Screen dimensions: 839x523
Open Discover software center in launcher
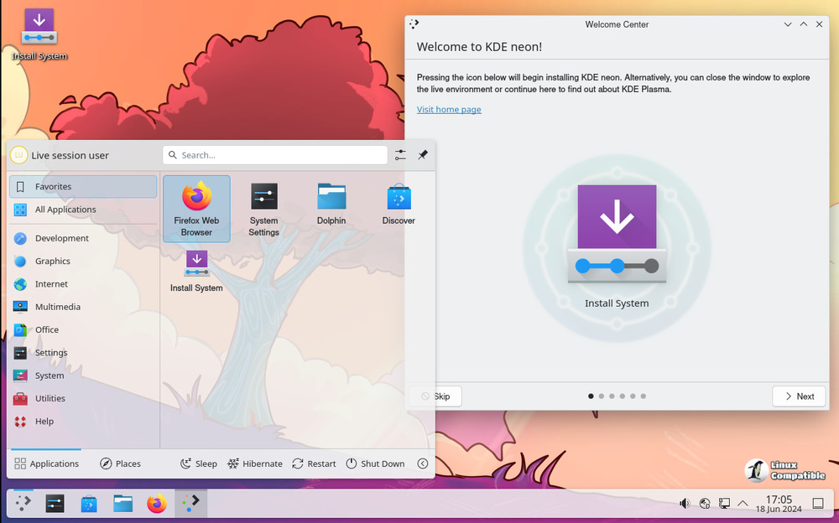tap(399, 204)
